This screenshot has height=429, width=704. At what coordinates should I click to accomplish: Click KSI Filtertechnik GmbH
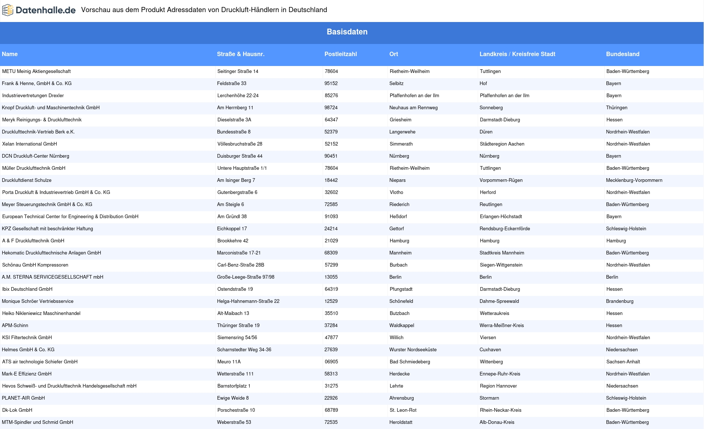tap(27, 338)
